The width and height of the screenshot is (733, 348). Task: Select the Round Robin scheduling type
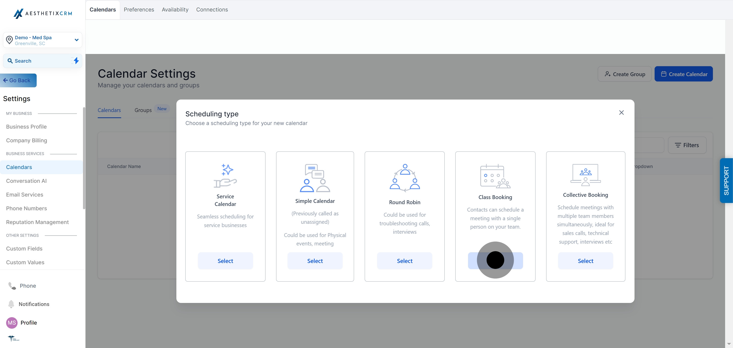tap(404, 261)
